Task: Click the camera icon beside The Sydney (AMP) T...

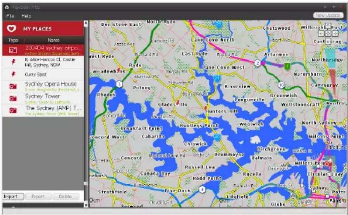Action: coord(13,110)
